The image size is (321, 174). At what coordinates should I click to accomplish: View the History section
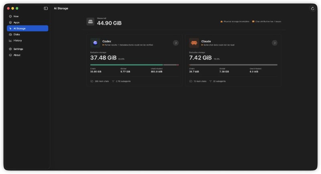coord(28,41)
